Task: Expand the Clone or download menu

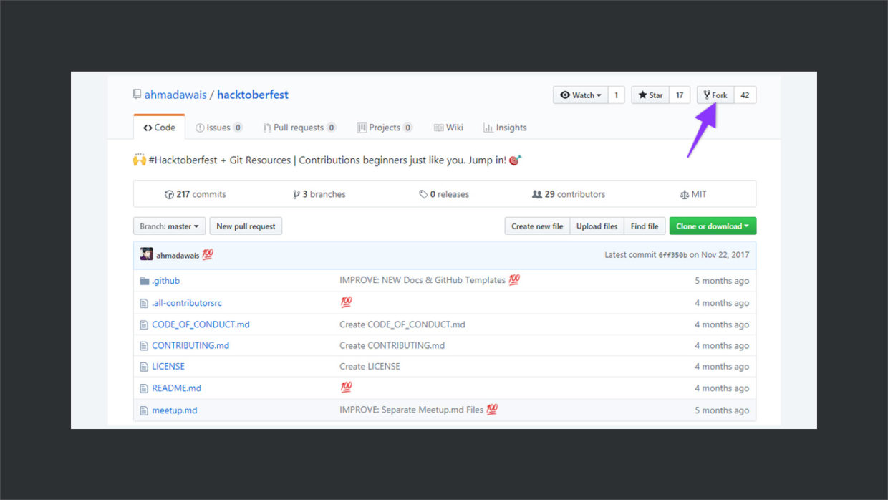Action: (712, 226)
